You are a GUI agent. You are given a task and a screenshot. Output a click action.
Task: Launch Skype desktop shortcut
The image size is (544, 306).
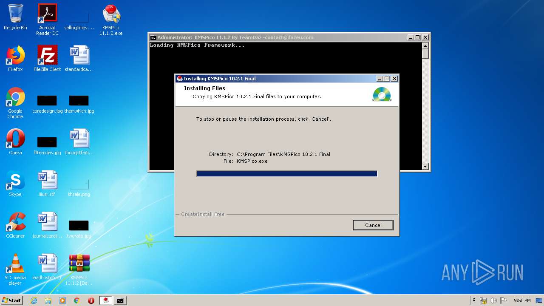(15, 184)
